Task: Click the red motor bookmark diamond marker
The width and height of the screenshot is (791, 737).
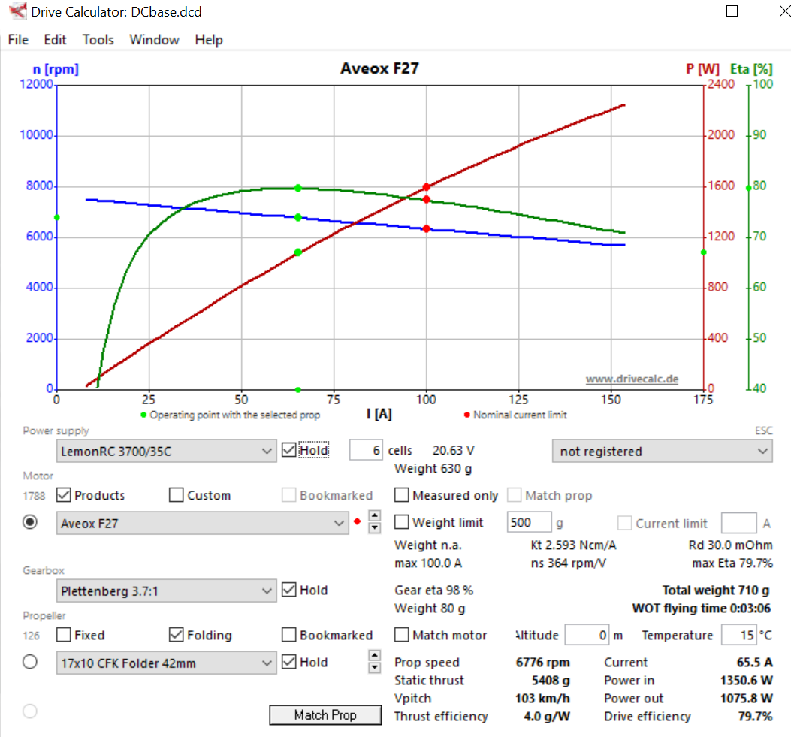Action: click(x=357, y=521)
